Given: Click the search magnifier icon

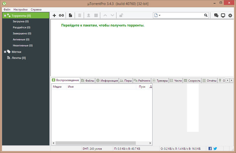Looking at the screenshot, I should (x=206, y=15).
